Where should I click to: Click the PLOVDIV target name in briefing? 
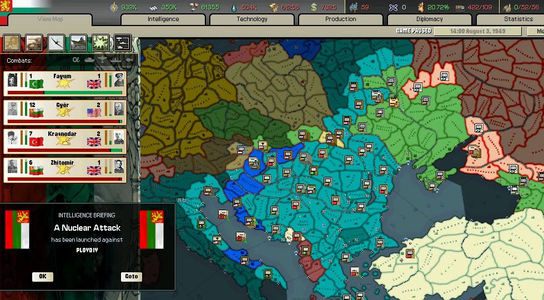(x=87, y=250)
